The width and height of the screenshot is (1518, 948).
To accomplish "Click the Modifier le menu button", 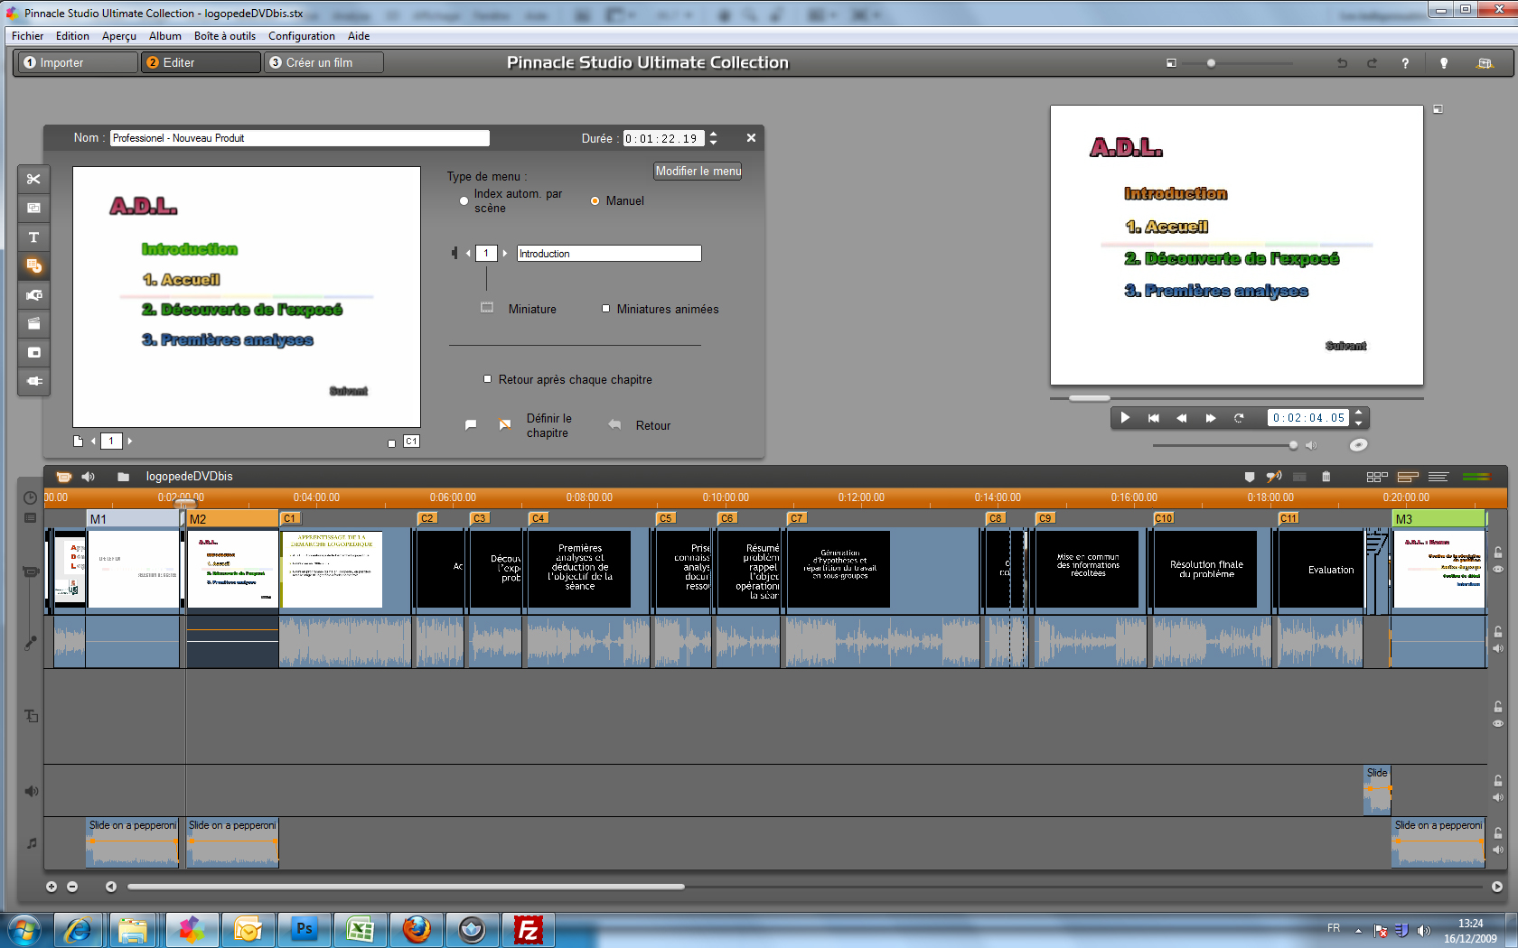I will click(698, 171).
